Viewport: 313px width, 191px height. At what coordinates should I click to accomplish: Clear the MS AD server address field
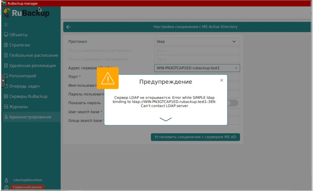[x=236, y=68]
